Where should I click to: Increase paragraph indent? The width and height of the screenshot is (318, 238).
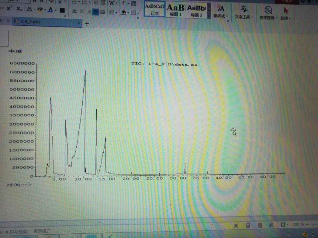pos(103,2)
